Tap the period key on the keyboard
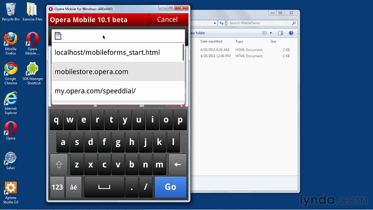Screen dimensions: 373x210 point(132,187)
